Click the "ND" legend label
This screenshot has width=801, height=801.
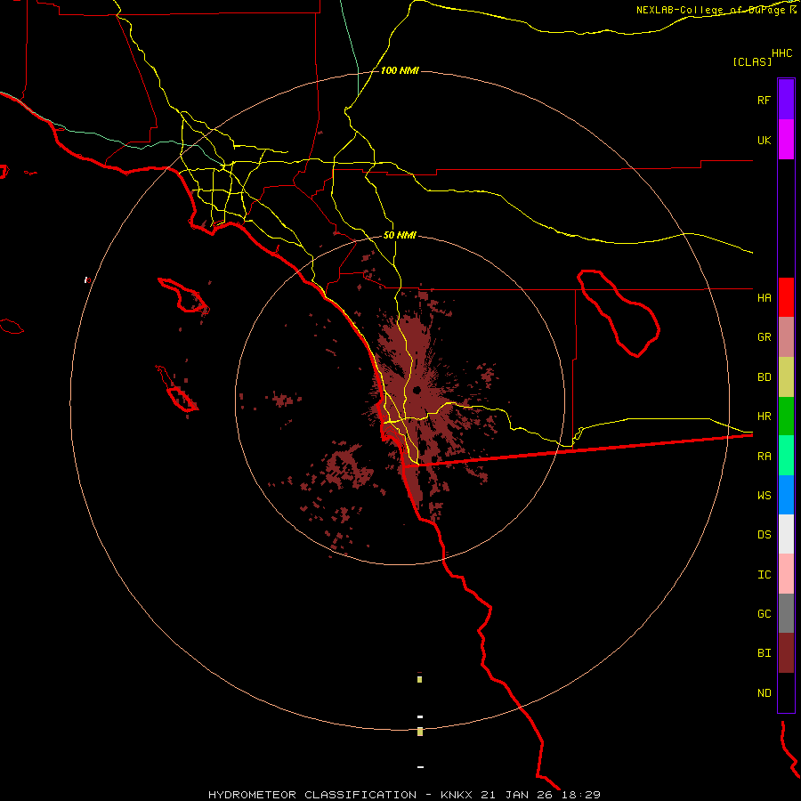(764, 692)
